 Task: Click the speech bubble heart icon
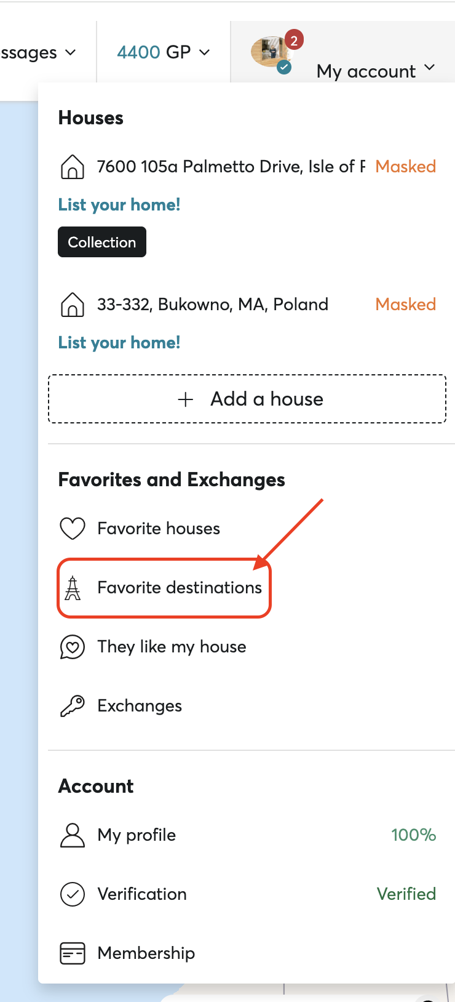click(x=73, y=647)
